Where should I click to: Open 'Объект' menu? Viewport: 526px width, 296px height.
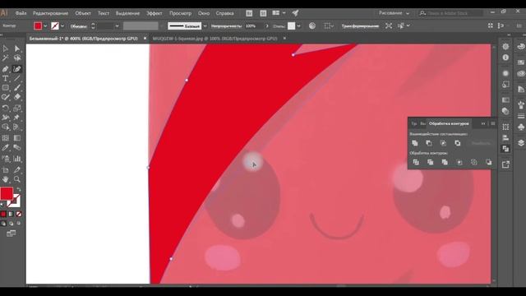click(83, 13)
